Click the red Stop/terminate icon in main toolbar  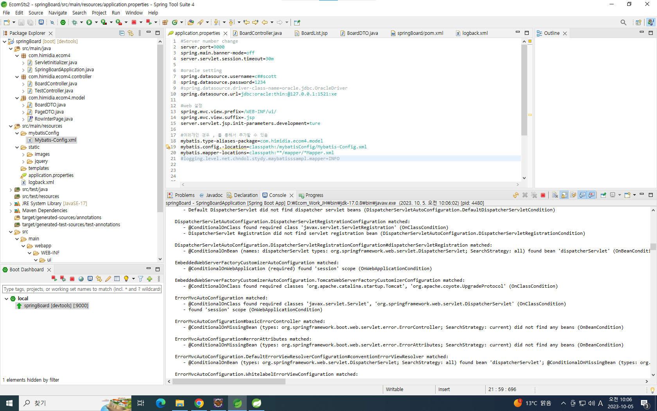pyautogui.click(x=134, y=22)
